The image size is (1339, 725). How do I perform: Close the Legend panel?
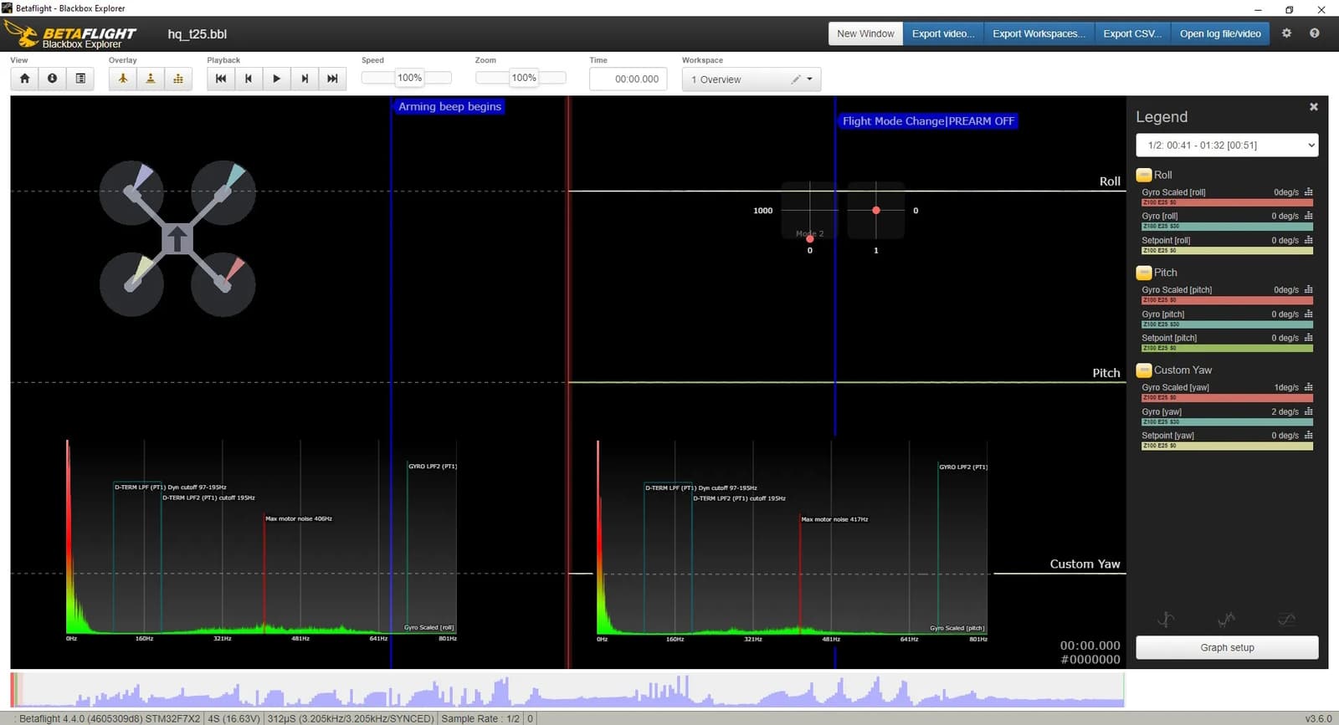point(1314,107)
